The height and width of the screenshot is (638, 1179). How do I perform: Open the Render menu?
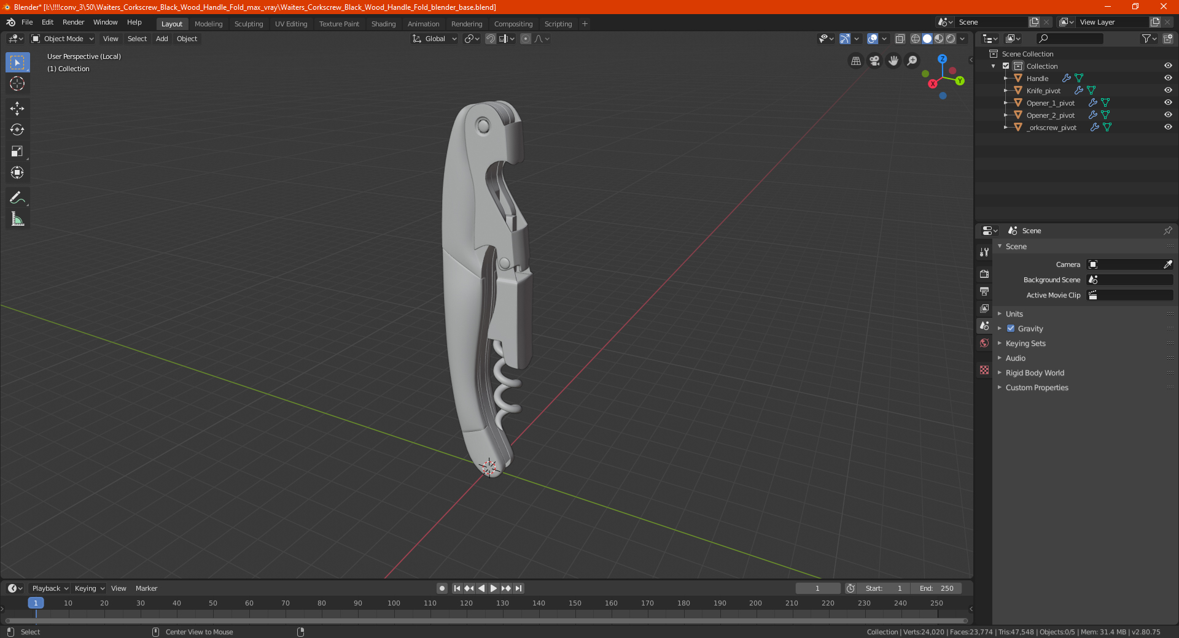(x=73, y=22)
